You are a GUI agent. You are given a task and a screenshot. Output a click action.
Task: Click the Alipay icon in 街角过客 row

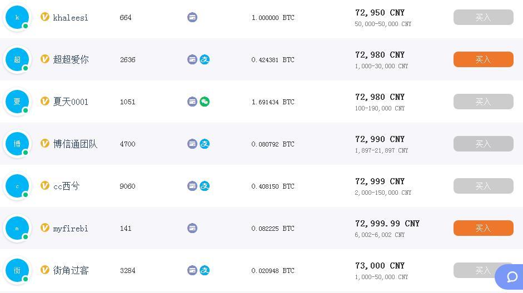click(x=205, y=270)
